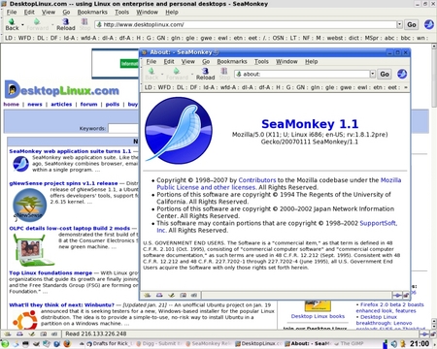Open URL dropdown arrow next to about: field
Image resolution: width=437 pixels, height=349 pixels.
(373, 74)
